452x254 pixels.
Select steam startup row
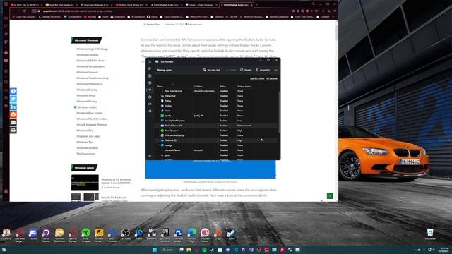click(x=217, y=111)
